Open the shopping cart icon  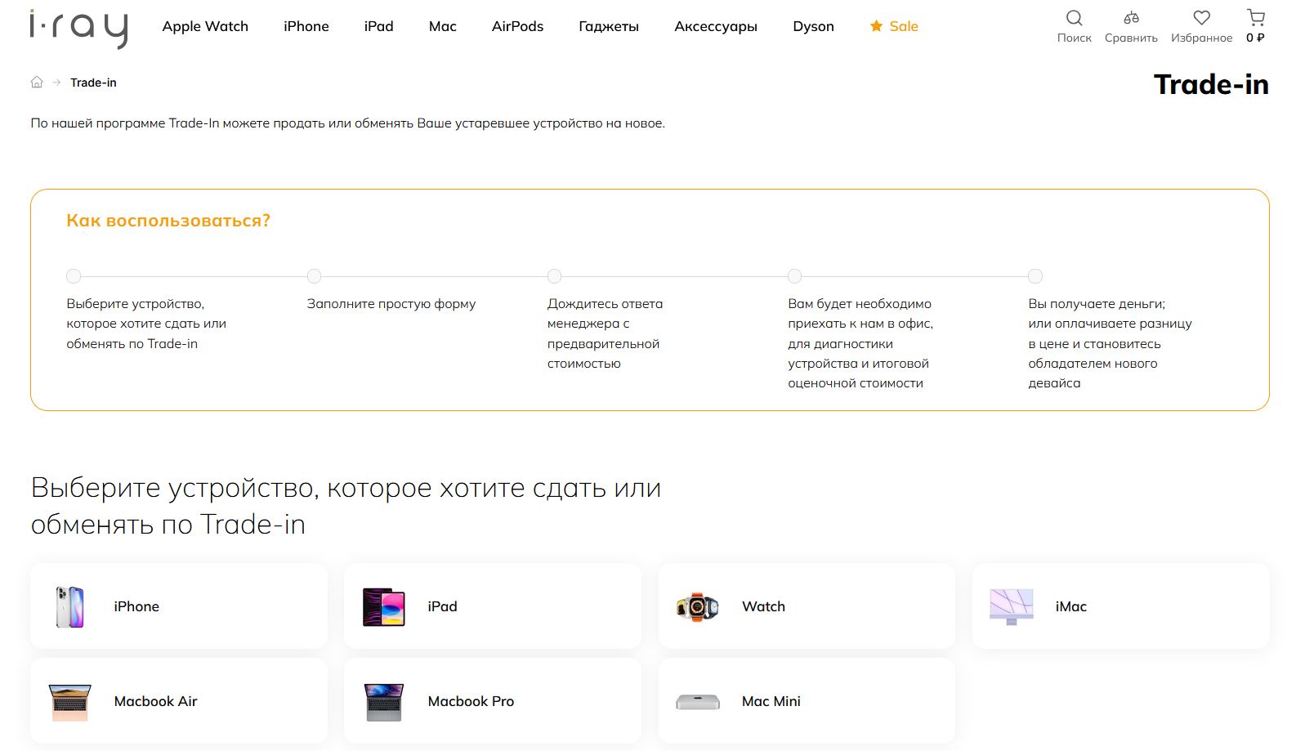[x=1256, y=18]
